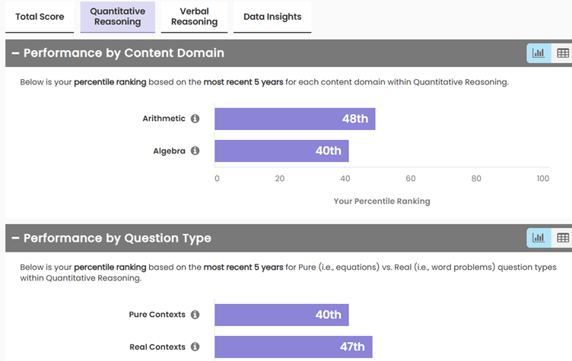Click info icon next to Algebra

pos(195,150)
